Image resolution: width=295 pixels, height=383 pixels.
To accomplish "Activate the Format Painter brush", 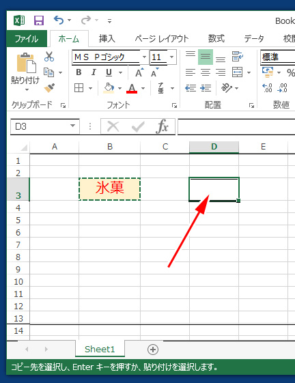I will 49,88.
